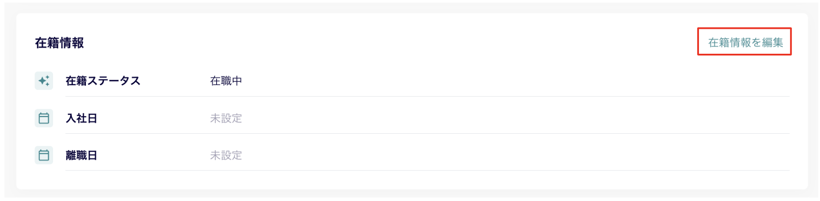Click blank header space between 在籍情報 and edit link
This screenshot has height=201, width=820.
coord(390,42)
